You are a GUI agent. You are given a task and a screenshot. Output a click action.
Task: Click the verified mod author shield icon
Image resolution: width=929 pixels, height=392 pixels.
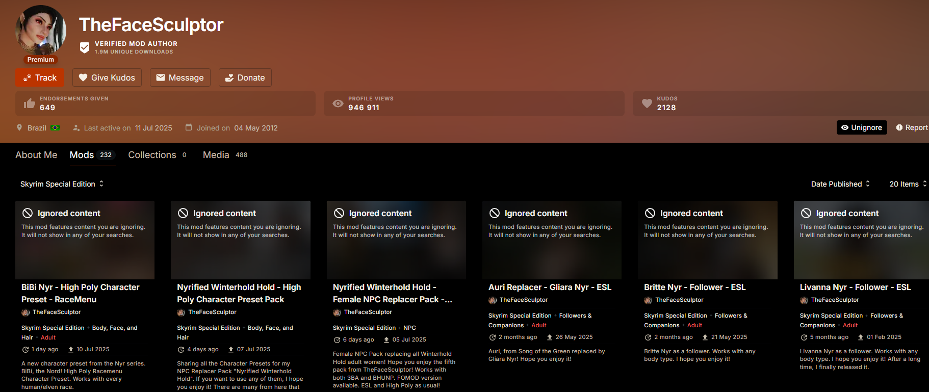(85, 48)
